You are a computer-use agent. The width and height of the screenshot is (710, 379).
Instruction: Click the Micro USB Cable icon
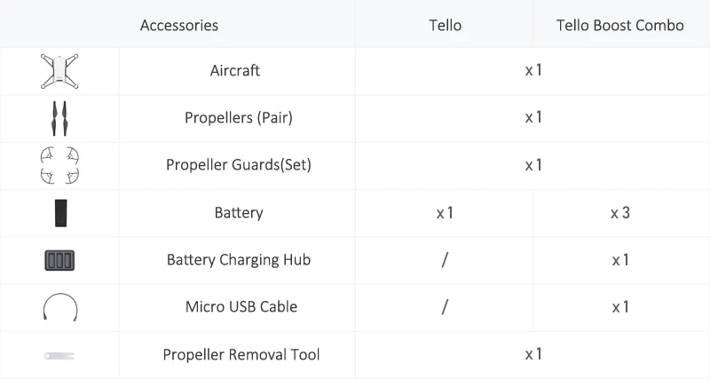[59, 307]
